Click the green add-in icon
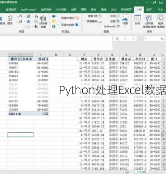 click(54, 26)
